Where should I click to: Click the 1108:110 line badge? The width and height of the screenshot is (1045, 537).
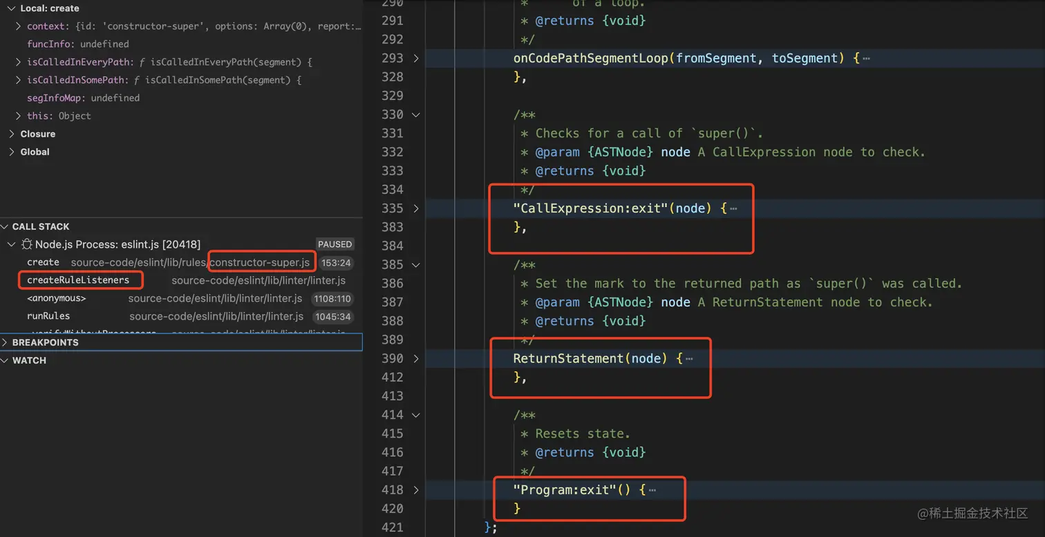click(x=332, y=299)
